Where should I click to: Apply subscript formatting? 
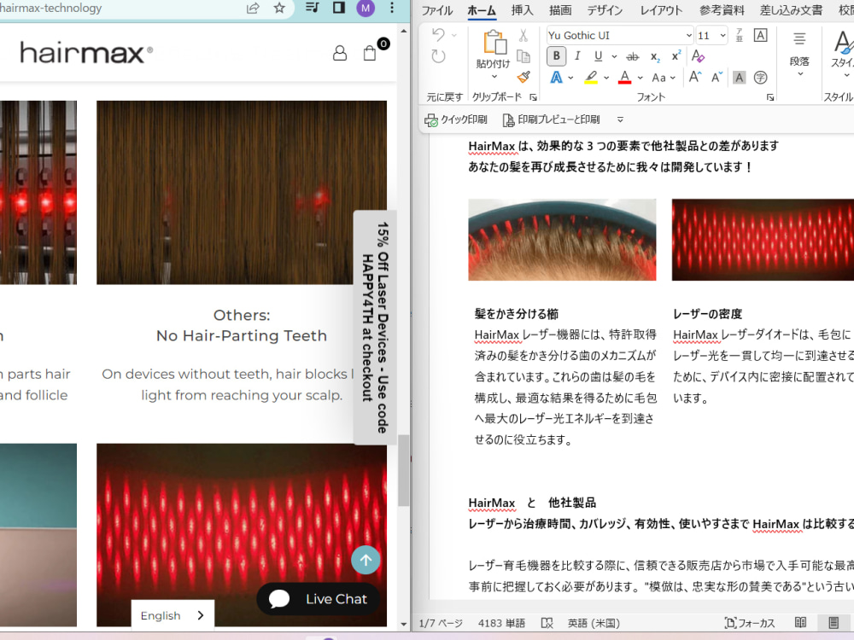click(655, 56)
